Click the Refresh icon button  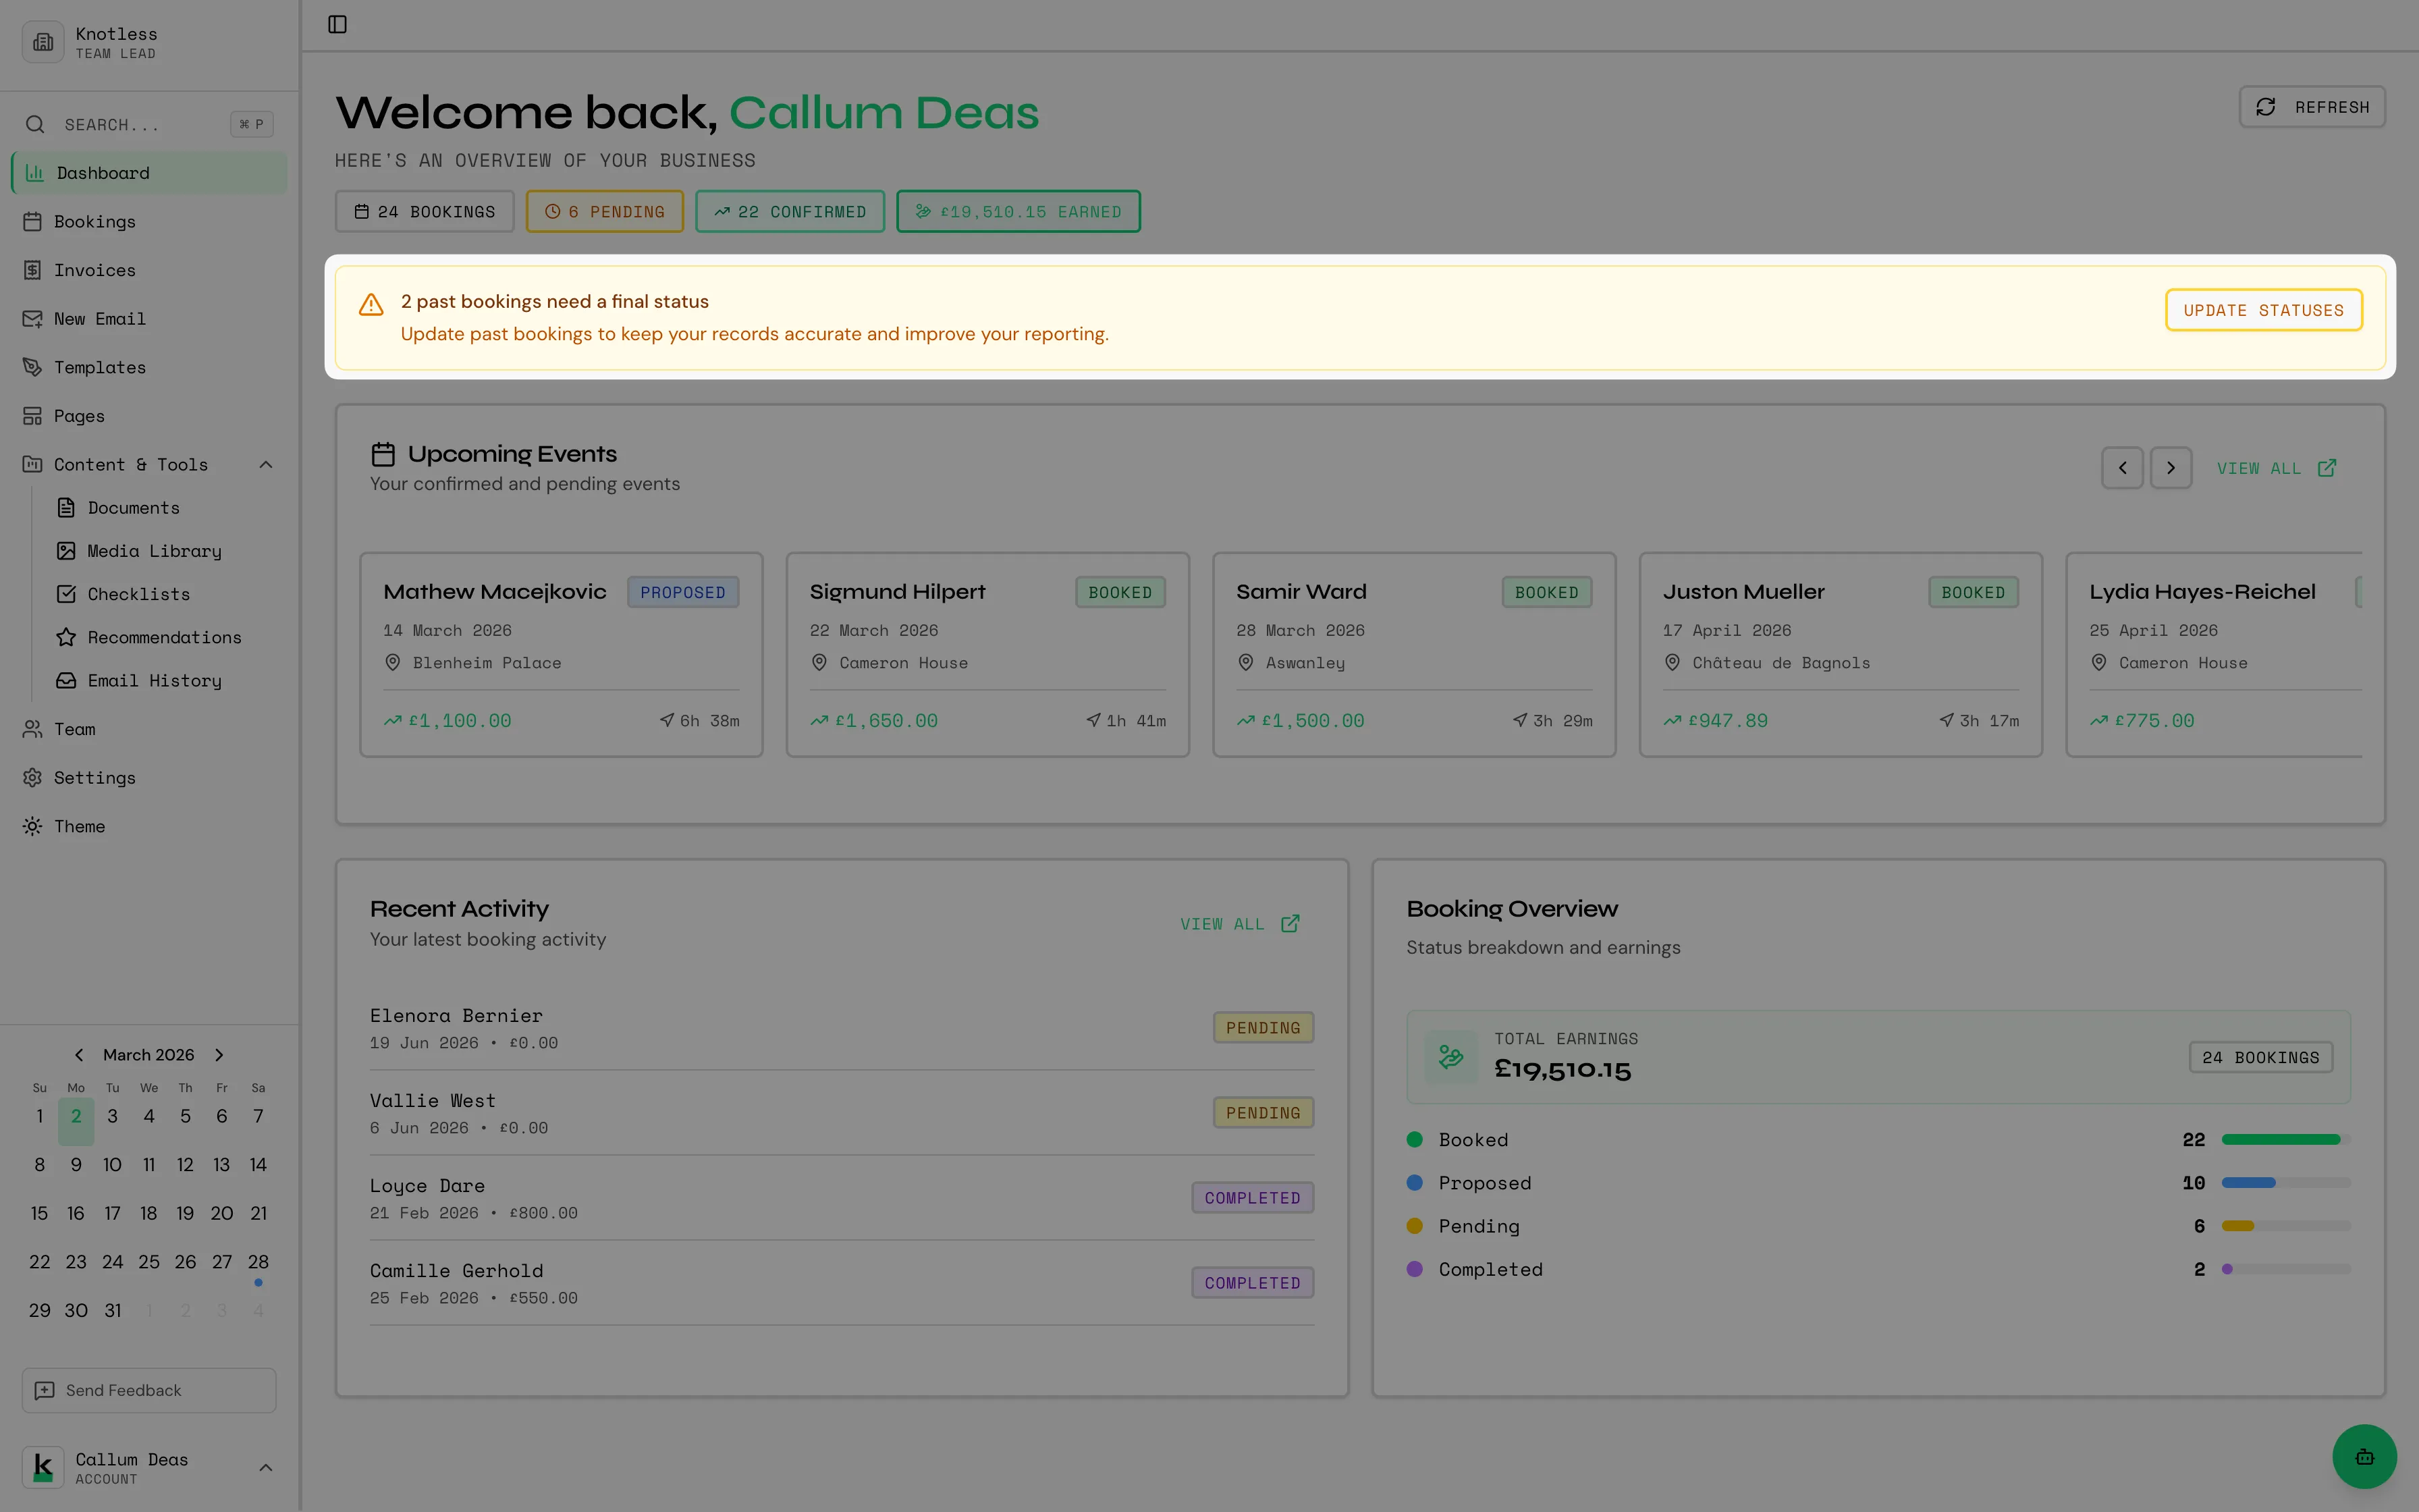(x=2311, y=107)
